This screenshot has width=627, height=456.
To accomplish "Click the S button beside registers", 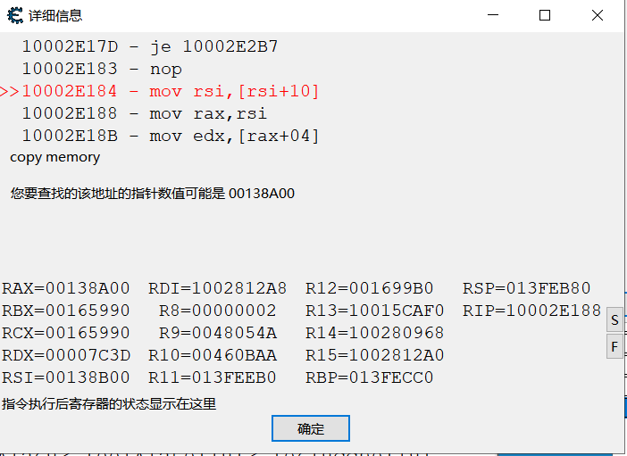I will [x=614, y=319].
